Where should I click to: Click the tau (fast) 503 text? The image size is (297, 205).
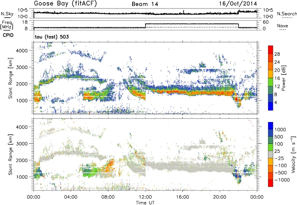click(x=52, y=37)
